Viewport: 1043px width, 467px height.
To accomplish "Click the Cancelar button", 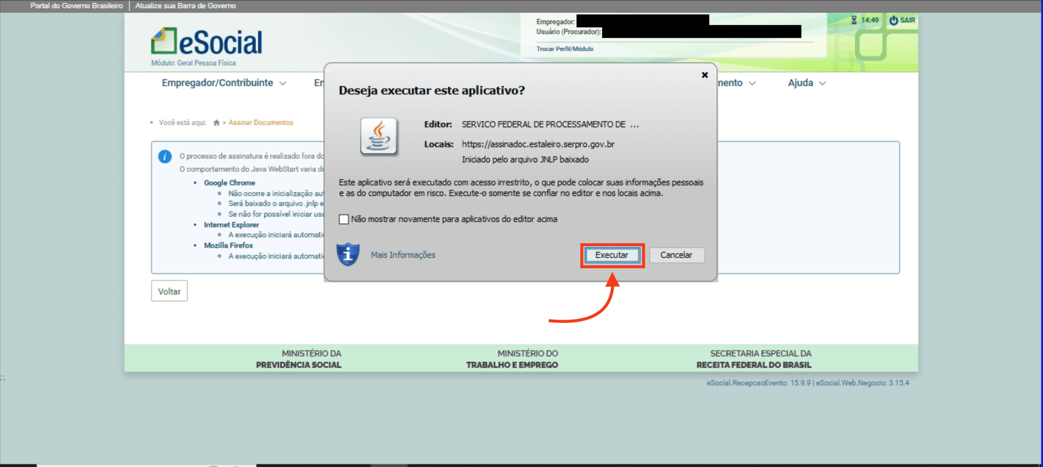I will click(676, 255).
